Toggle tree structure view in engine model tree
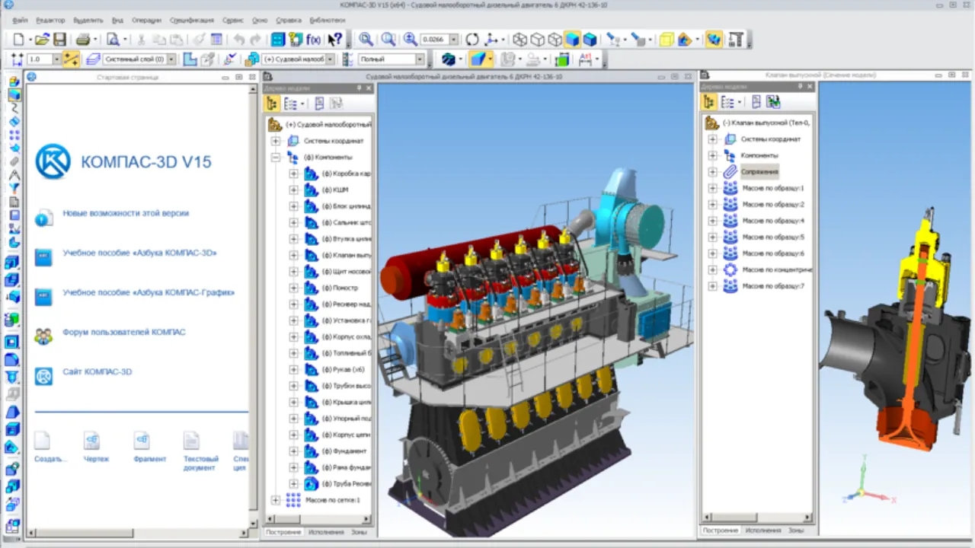The image size is (975, 548). (x=272, y=104)
